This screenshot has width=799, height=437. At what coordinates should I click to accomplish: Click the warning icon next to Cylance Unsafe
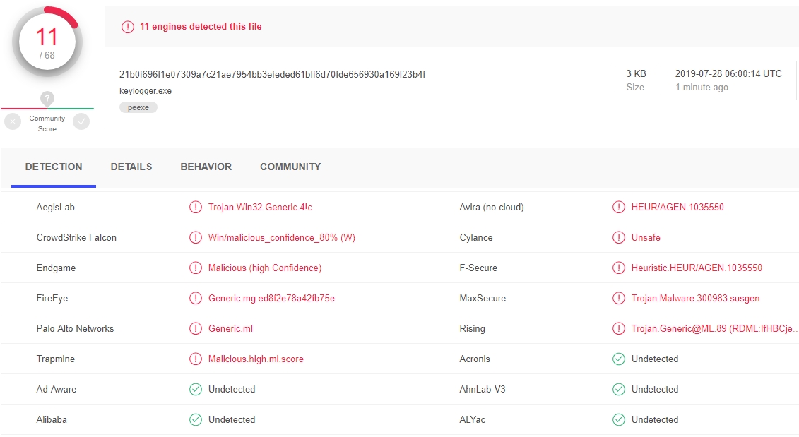point(619,238)
